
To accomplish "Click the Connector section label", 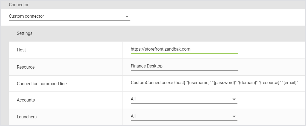I will pos(19,5).
